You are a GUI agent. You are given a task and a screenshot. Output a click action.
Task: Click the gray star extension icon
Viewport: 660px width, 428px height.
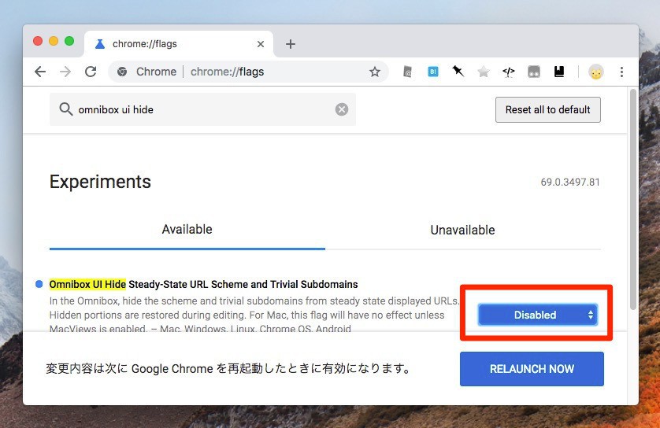click(484, 72)
